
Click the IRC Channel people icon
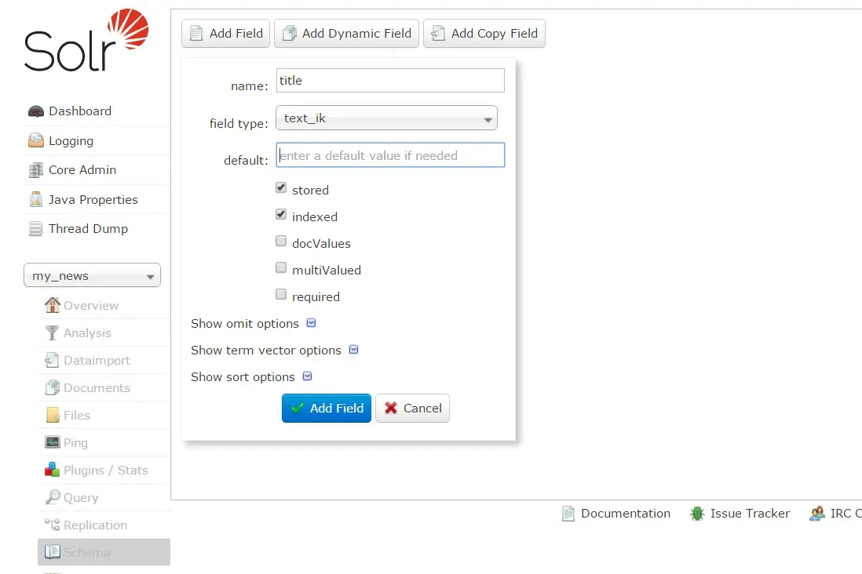pos(817,514)
